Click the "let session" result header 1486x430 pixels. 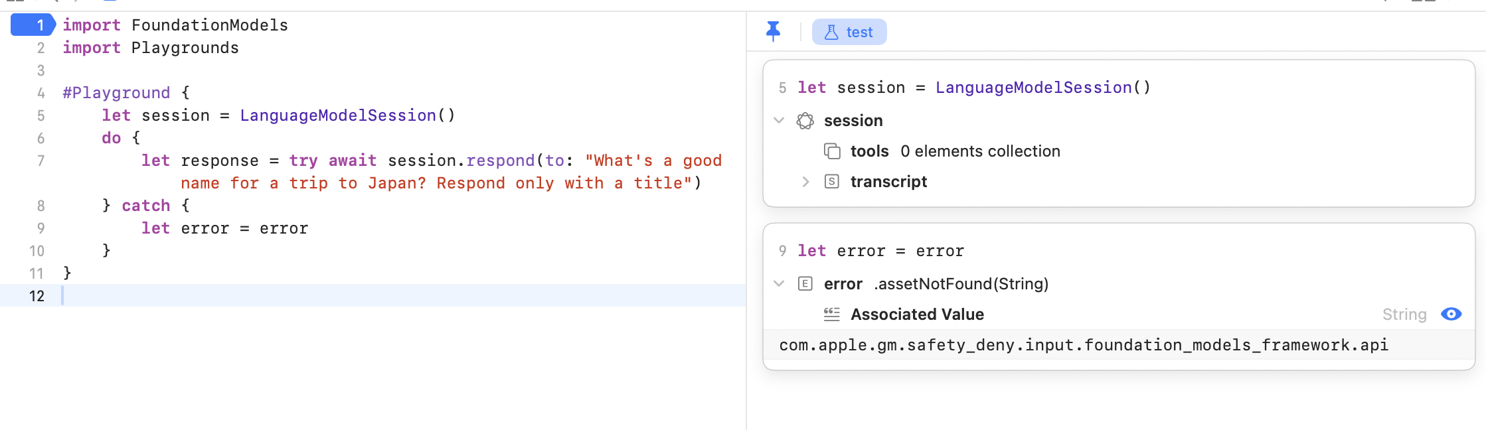point(973,88)
